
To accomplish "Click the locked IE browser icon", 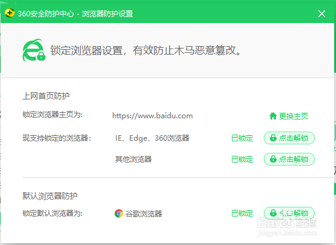I will [34, 50].
